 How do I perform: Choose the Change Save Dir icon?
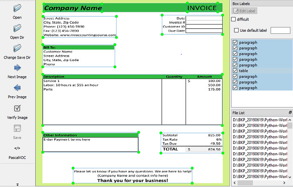[17, 48]
